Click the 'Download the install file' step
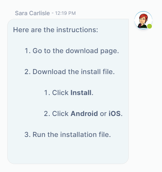This screenshot has height=172, width=162. click(x=73, y=72)
